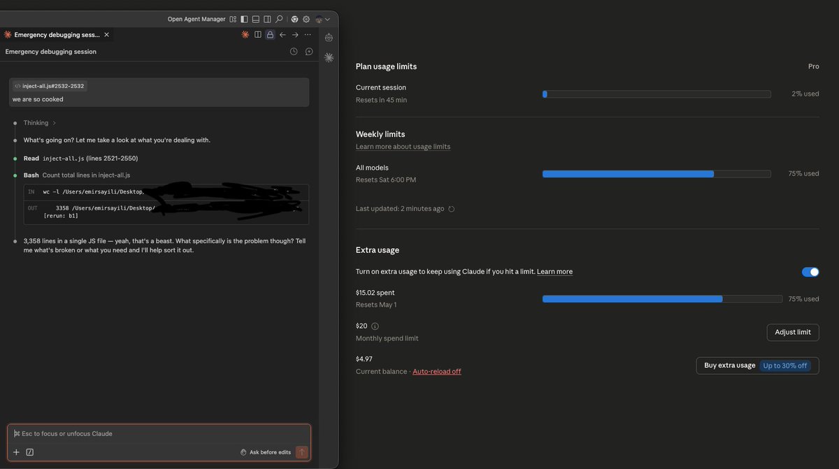
Task: Click the 'Resets Sat 6:00 PM' text
Action: pyautogui.click(x=386, y=180)
